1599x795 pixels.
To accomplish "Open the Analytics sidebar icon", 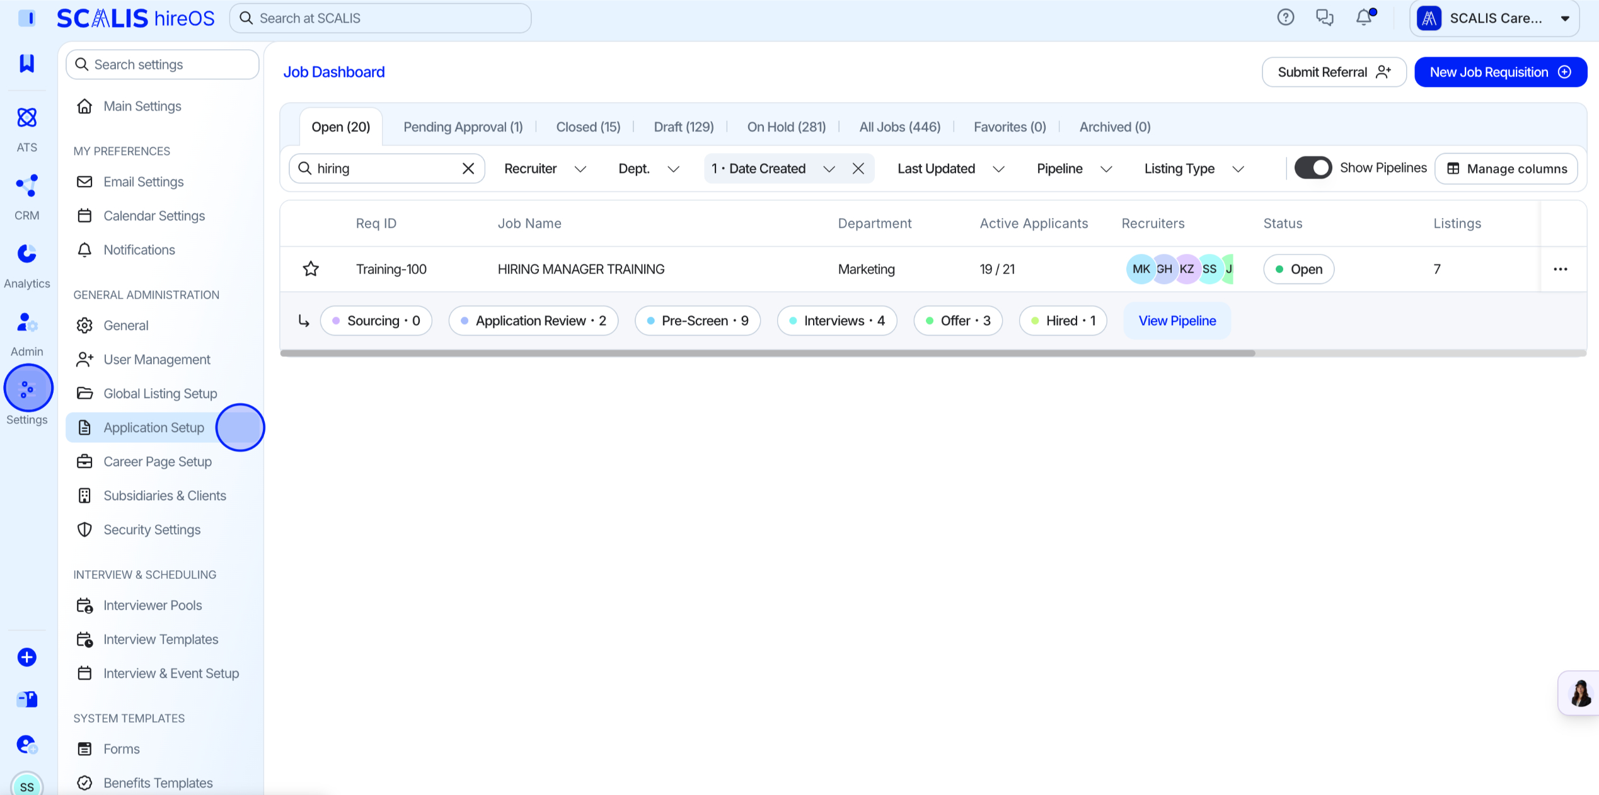I will (26, 253).
